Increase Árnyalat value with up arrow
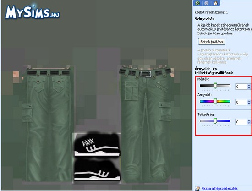 pyautogui.click(x=249, y=101)
